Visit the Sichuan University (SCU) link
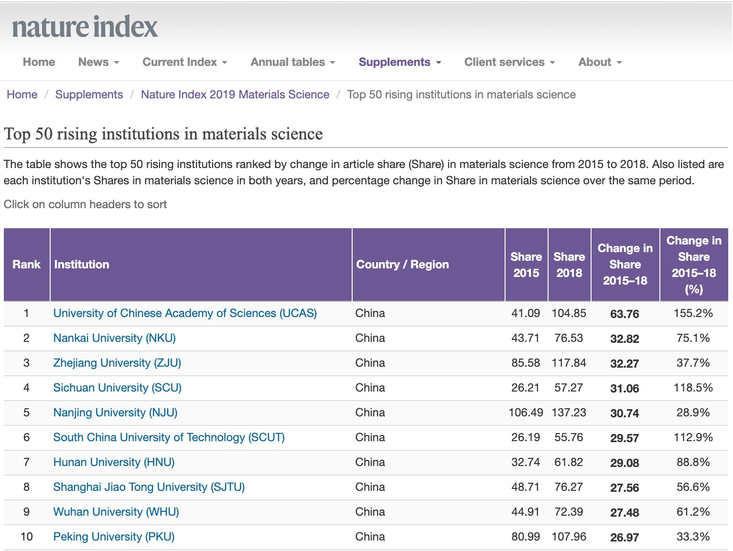The image size is (733, 551). pos(118,388)
